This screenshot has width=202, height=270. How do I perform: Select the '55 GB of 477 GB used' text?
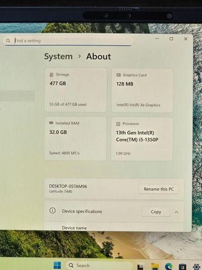[x=68, y=104]
